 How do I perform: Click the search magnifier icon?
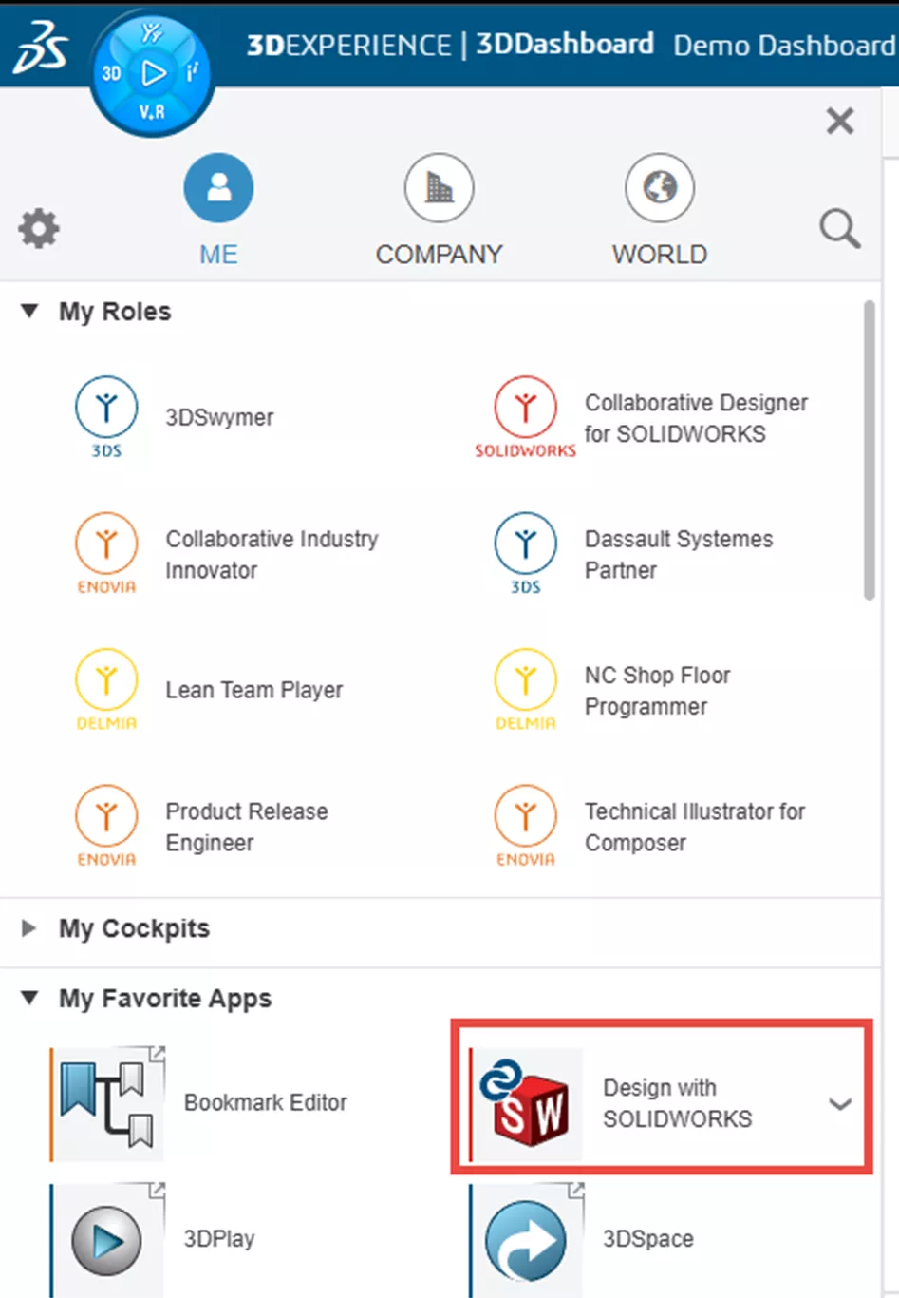point(840,228)
